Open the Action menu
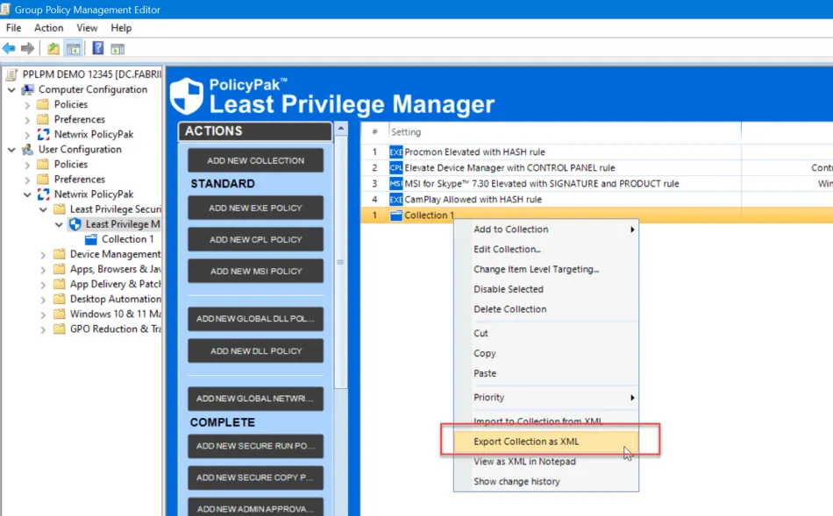 (x=49, y=28)
